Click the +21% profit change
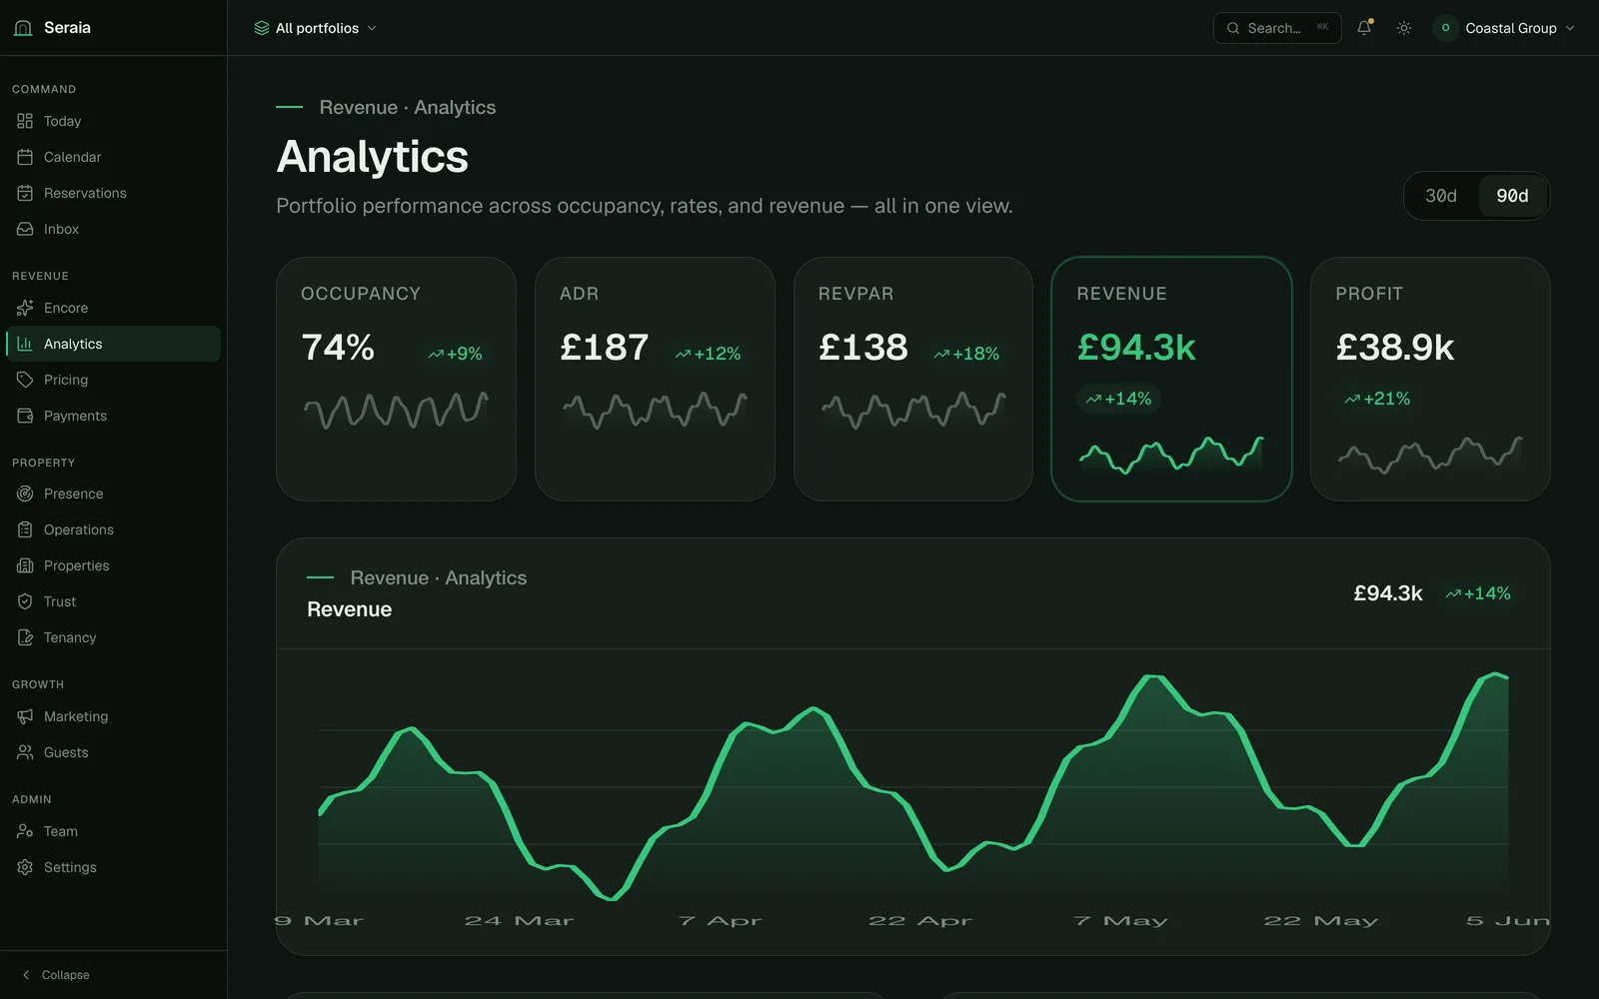 click(x=1377, y=399)
